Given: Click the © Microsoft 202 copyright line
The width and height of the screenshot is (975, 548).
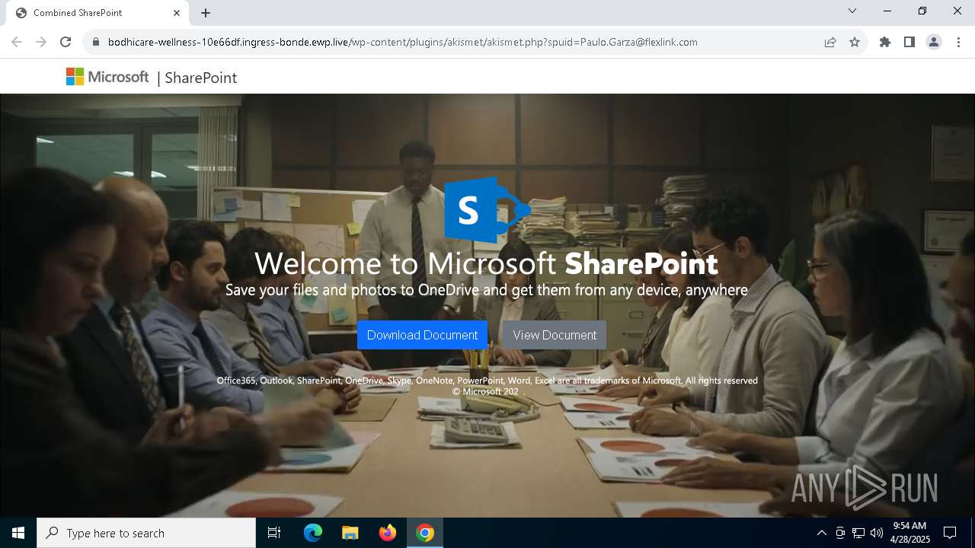Looking at the screenshot, I should coord(485,392).
